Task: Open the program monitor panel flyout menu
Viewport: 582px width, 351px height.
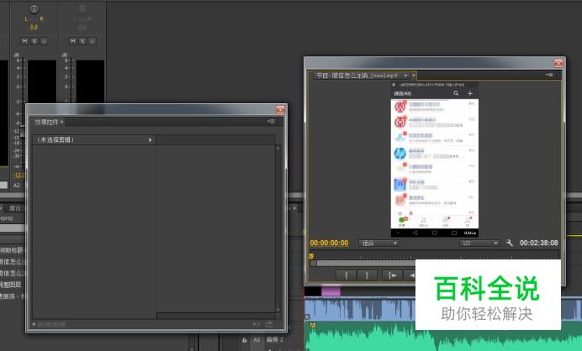Action: [x=549, y=75]
